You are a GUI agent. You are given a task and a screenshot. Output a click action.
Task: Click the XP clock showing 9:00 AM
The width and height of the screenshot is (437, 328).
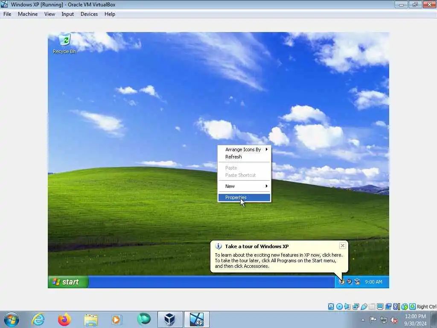point(373,282)
